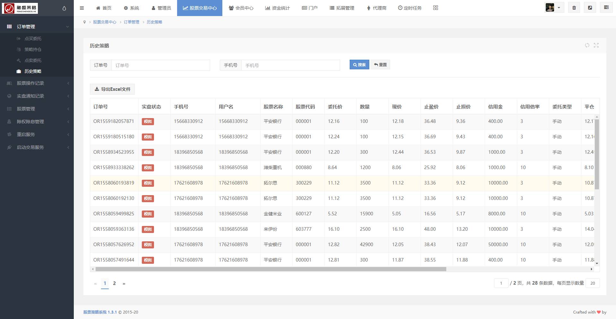Select page 1 in pagination
This screenshot has height=319, width=616.
[105, 283]
